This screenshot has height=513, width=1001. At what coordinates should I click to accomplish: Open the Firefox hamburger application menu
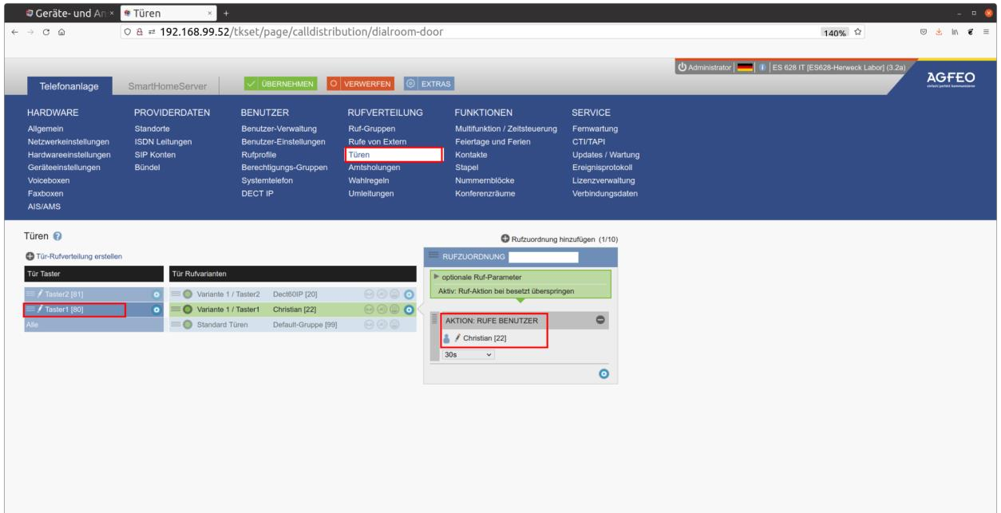[x=987, y=32]
